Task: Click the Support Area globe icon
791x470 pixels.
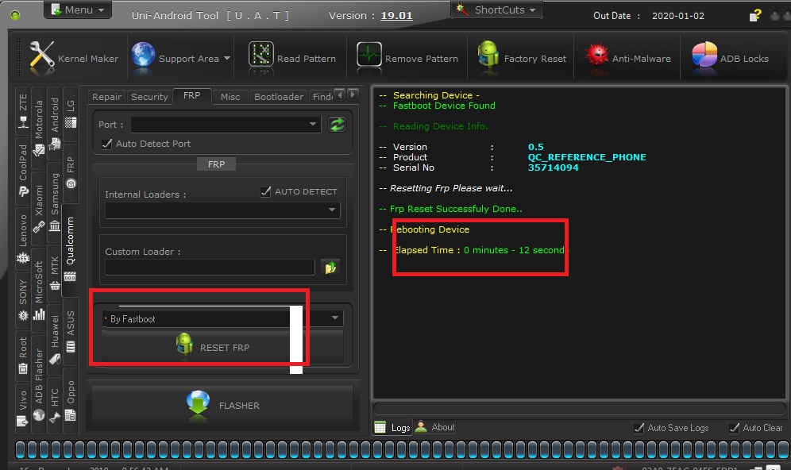Action: (x=143, y=55)
